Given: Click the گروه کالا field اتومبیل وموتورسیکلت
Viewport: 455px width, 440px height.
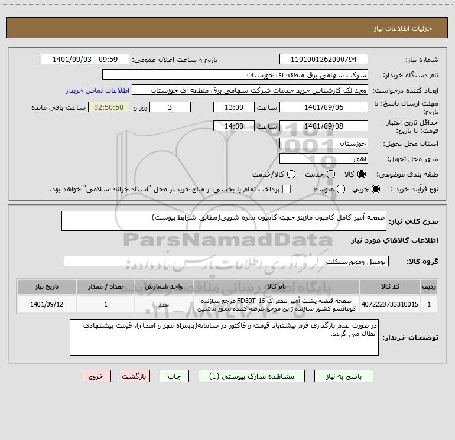Looking at the screenshot, I should [226, 261].
